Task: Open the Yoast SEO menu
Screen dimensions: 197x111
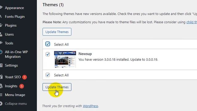Action: coord(13,77)
